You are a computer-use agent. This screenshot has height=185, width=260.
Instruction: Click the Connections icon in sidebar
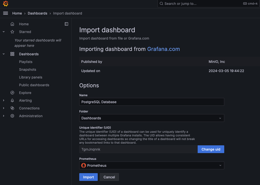pos(12,108)
